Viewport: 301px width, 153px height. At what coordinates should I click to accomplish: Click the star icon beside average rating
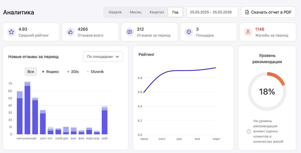11,32
